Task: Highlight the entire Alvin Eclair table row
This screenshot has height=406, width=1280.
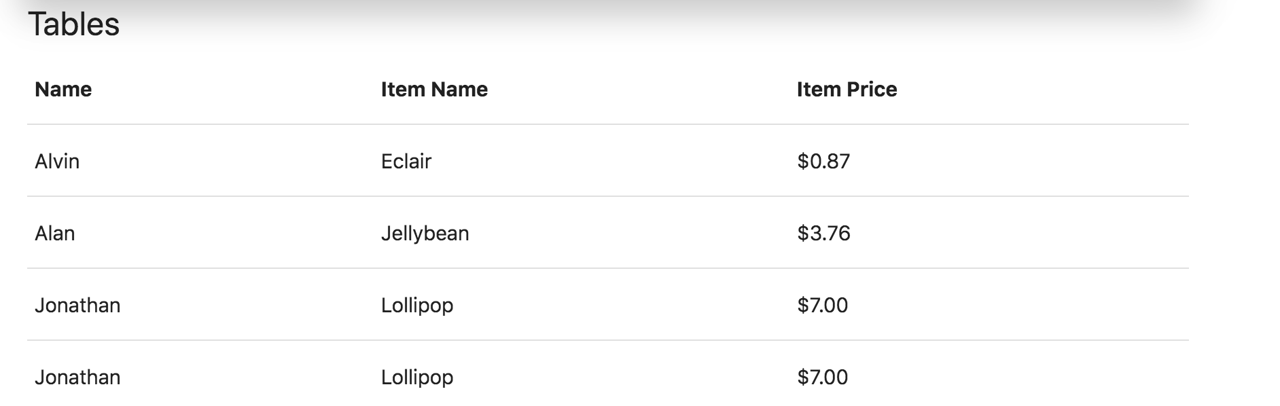Action: (608, 162)
